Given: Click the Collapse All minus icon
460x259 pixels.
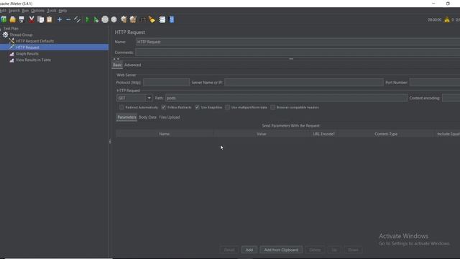Looking at the screenshot, I should click(x=68, y=19).
